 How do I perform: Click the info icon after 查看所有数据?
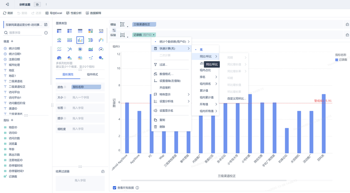pos(137,188)
